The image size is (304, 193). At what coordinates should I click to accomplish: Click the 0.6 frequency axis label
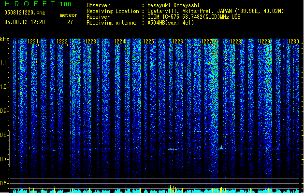tap(4, 183)
